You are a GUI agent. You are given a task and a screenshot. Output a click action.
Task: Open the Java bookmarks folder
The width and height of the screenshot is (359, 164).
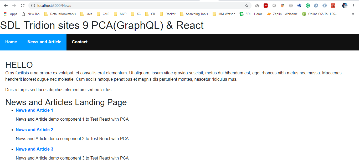(x=86, y=14)
